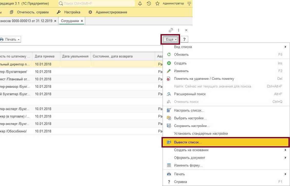Open the Администрирование section
This screenshot has width=290, height=186.
point(111,12)
